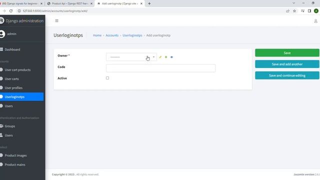
Task: Click the browser media control icon
Action: coord(302,11)
